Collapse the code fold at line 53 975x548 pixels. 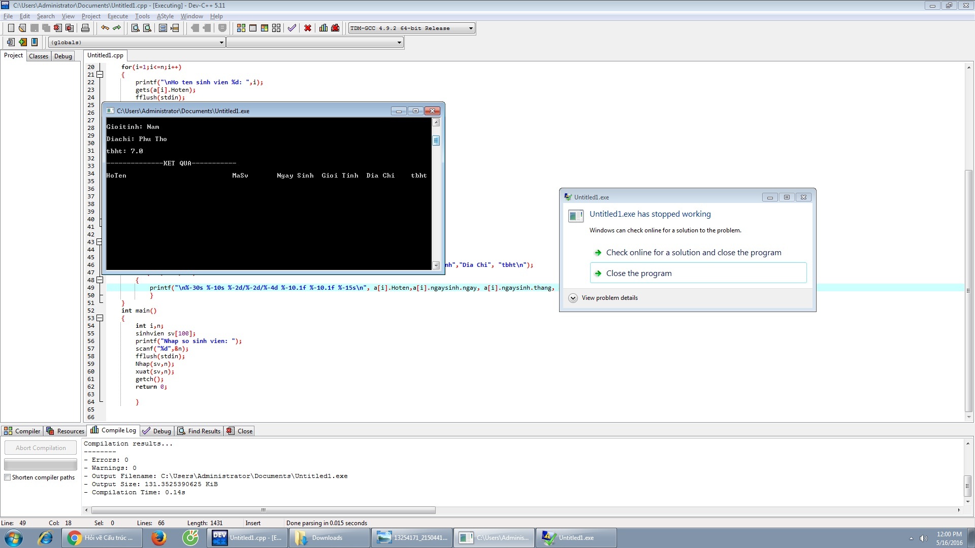[x=100, y=318]
